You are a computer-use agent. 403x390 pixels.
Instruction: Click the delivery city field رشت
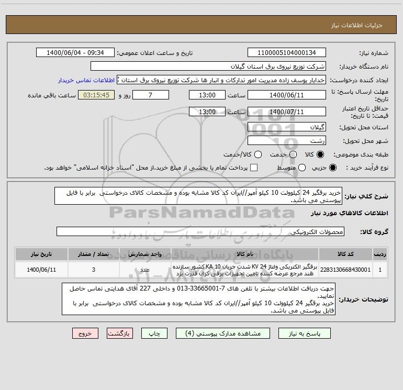point(287,141)
